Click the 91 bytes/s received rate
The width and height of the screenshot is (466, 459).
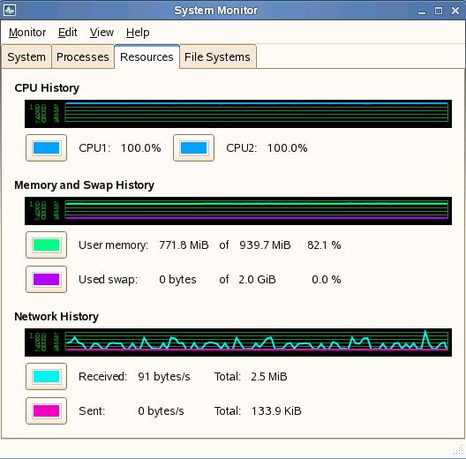coord(164,376)
